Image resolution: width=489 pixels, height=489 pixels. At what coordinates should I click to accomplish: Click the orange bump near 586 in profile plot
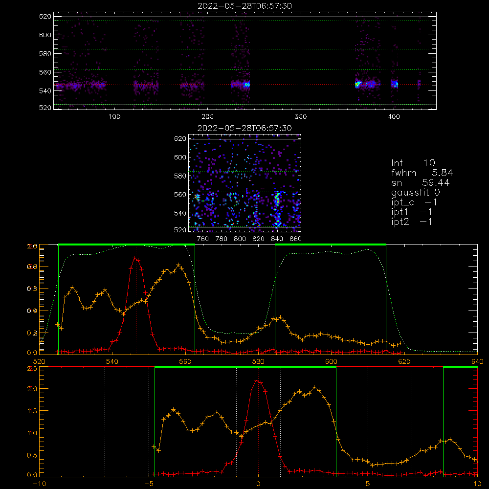pyautogui.click(x=280, y=318)
